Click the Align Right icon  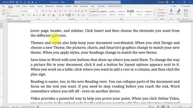pyautogui.click(x=66, y=15)
